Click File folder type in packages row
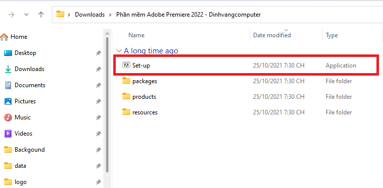The height and width of the screenshot is (188, 383). coord(339,81)
